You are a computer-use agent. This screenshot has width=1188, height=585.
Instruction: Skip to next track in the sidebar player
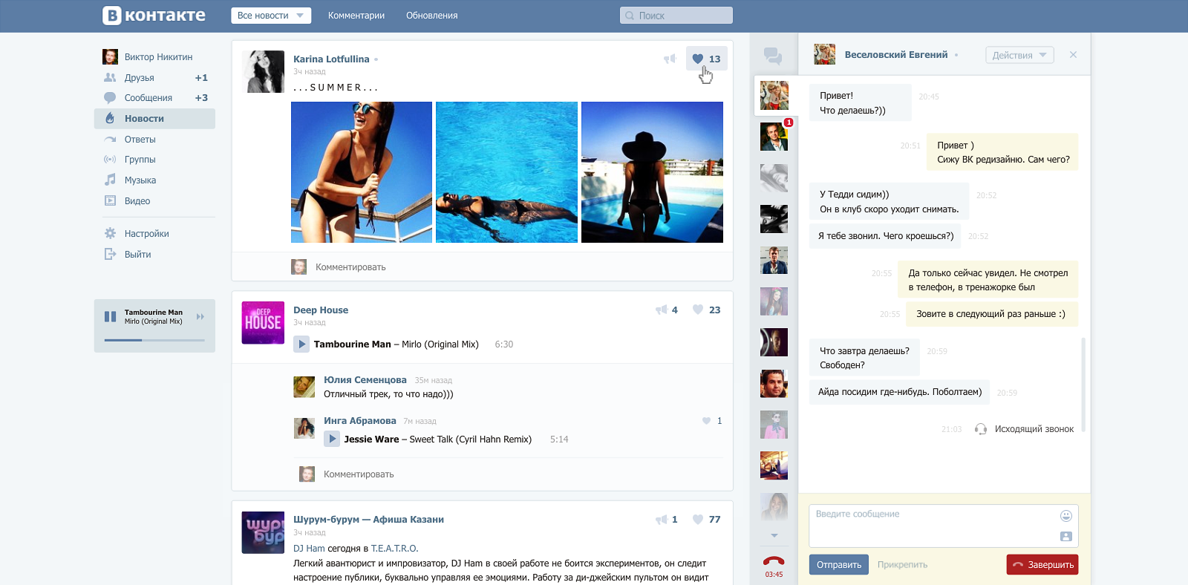[200, 316]
